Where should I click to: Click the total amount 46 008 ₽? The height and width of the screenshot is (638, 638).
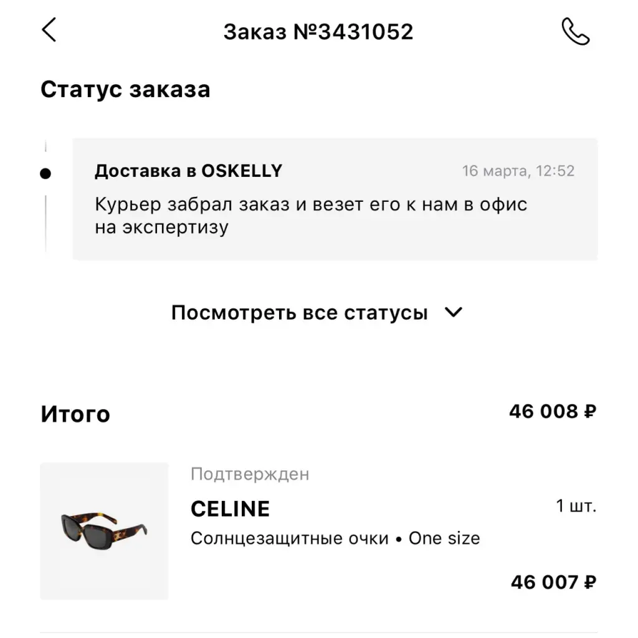tap(553, 411)
